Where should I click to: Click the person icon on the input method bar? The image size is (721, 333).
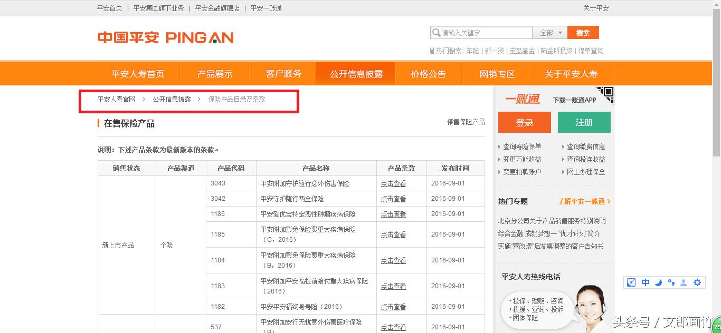pos(684,282)
